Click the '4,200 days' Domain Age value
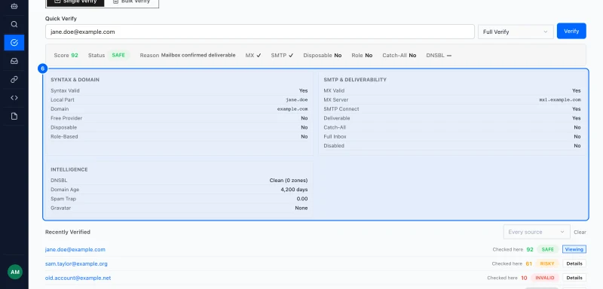The height and width of the screenshot is (289, 603). 294,190
